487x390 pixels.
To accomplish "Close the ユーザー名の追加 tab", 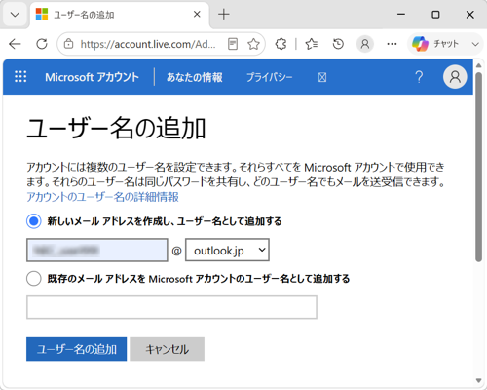I will click(197, 15).
